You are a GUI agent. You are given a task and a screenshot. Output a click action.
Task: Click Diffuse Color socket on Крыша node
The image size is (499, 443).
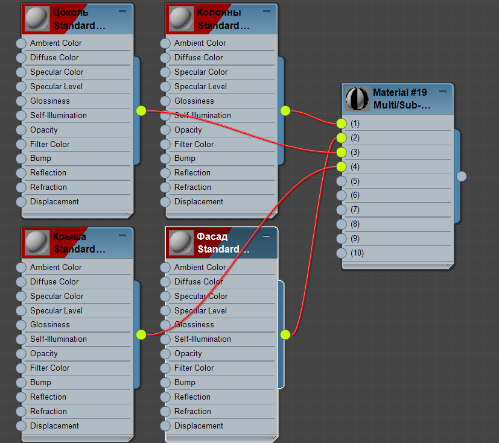coord(21,282)
